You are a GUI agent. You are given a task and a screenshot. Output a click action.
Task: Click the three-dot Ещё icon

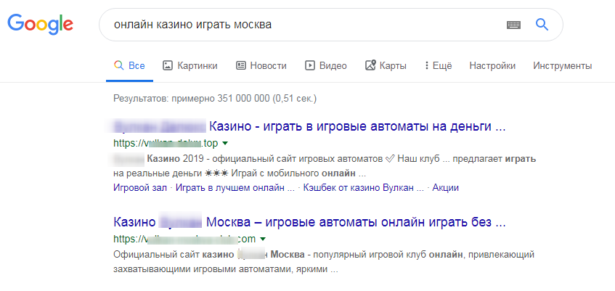pyautogui.click(x=426, y=65)
